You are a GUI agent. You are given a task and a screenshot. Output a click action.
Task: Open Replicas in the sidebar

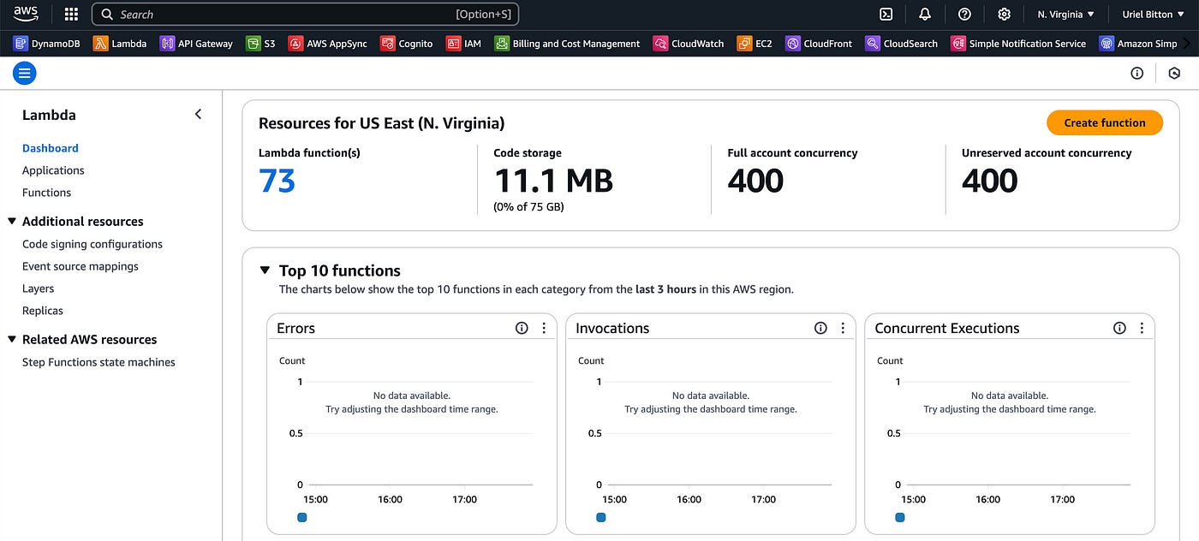tap(43, 311)
